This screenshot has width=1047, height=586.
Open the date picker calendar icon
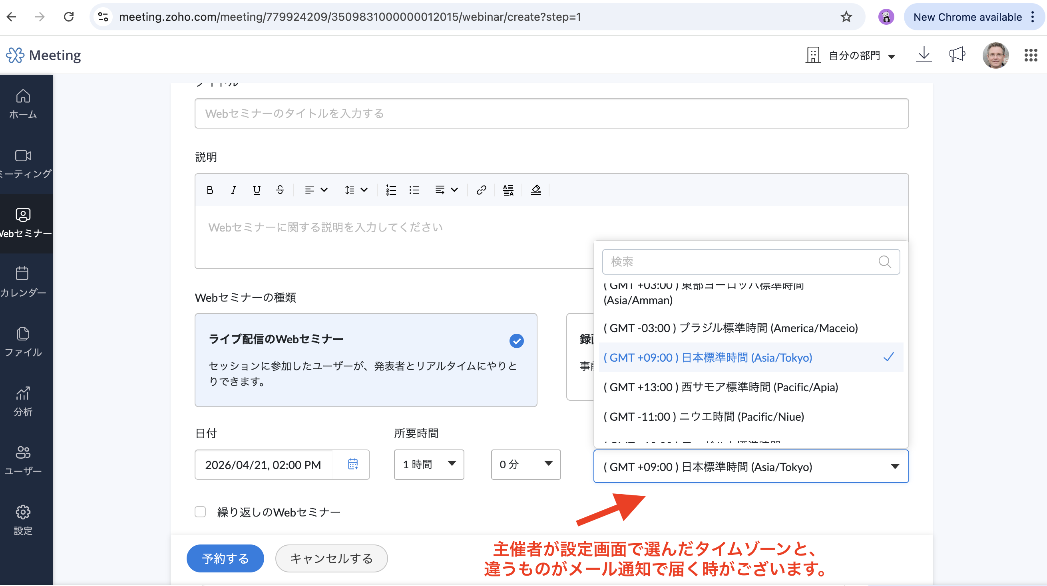click(x=353, y=464)
